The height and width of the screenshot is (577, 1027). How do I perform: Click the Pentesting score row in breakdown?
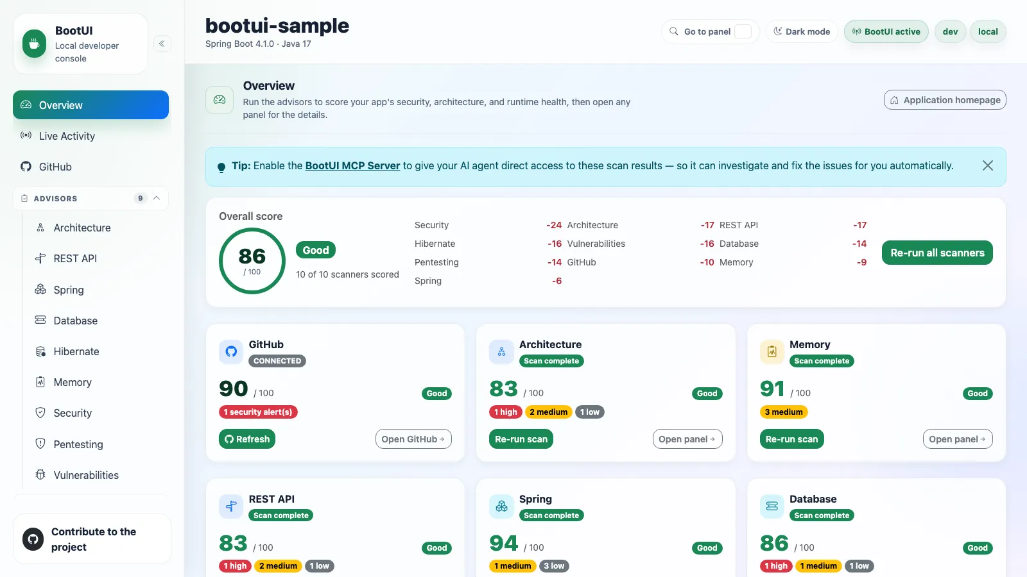[488, 262]
